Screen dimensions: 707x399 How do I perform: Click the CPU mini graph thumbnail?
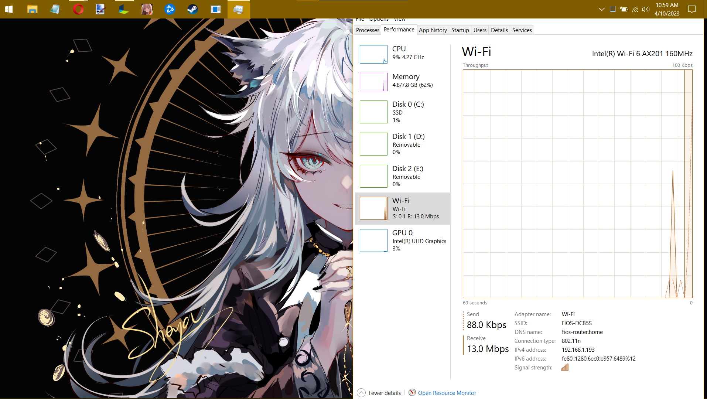pyautogui.click(x=373, y=54)
